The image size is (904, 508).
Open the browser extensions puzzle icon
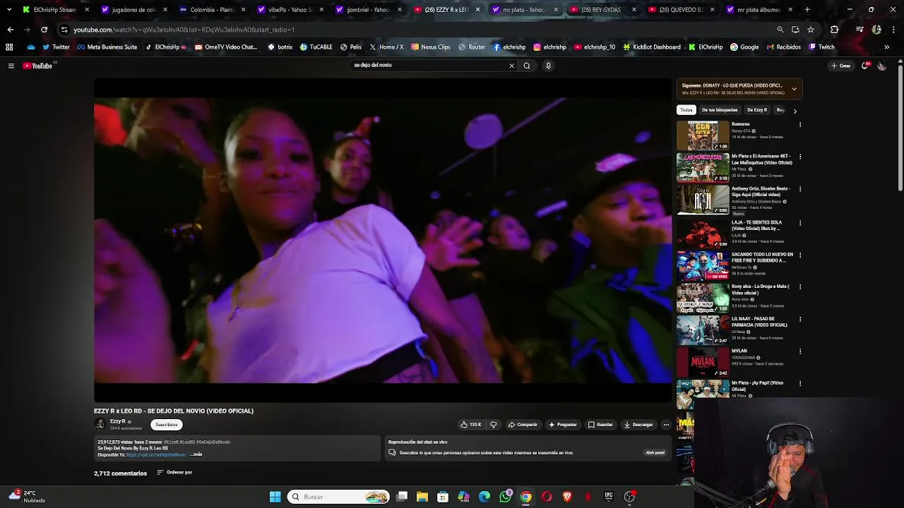point(835,30)
